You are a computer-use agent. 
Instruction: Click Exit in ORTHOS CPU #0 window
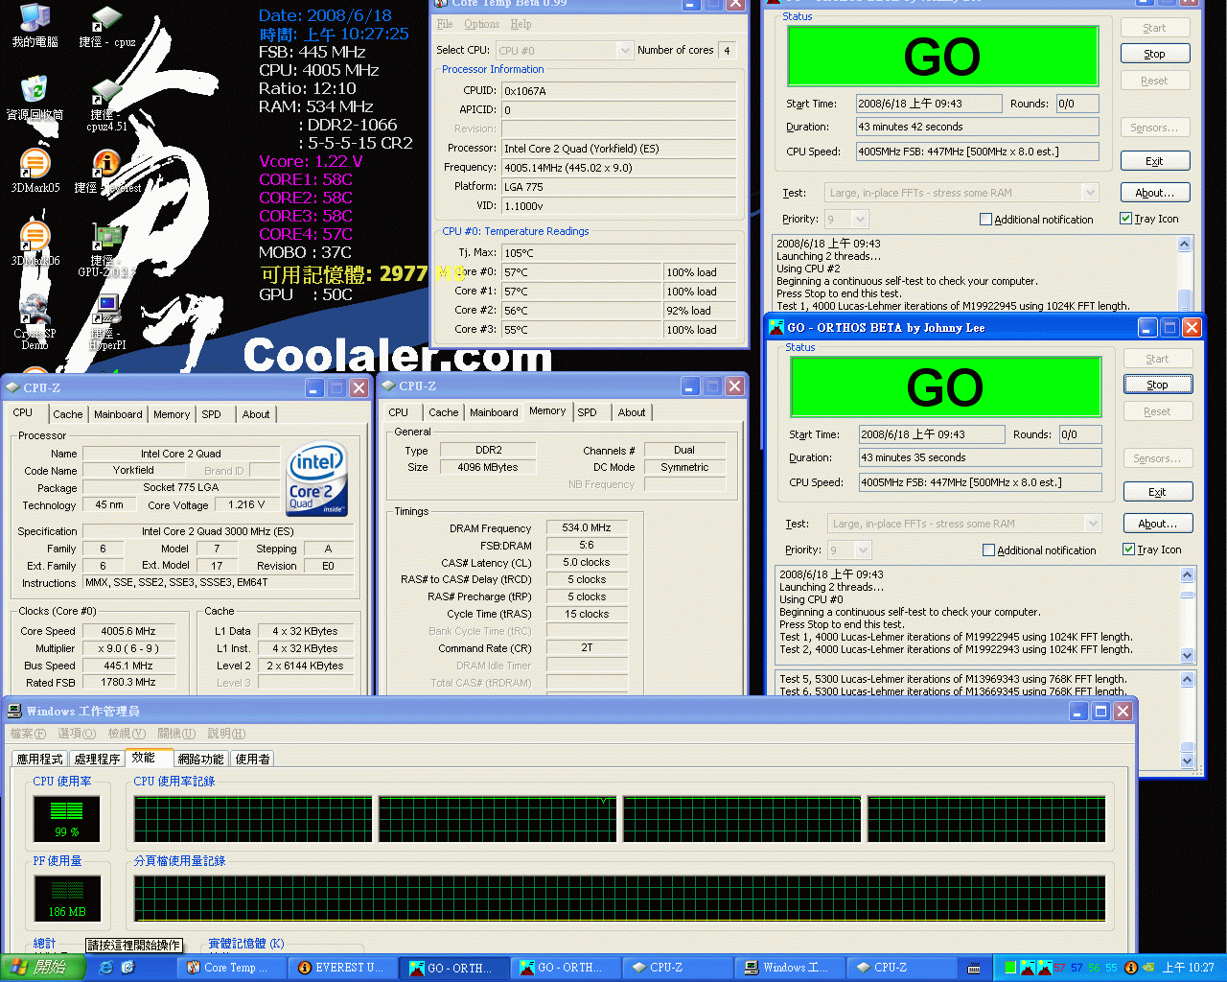(1157, 492)
